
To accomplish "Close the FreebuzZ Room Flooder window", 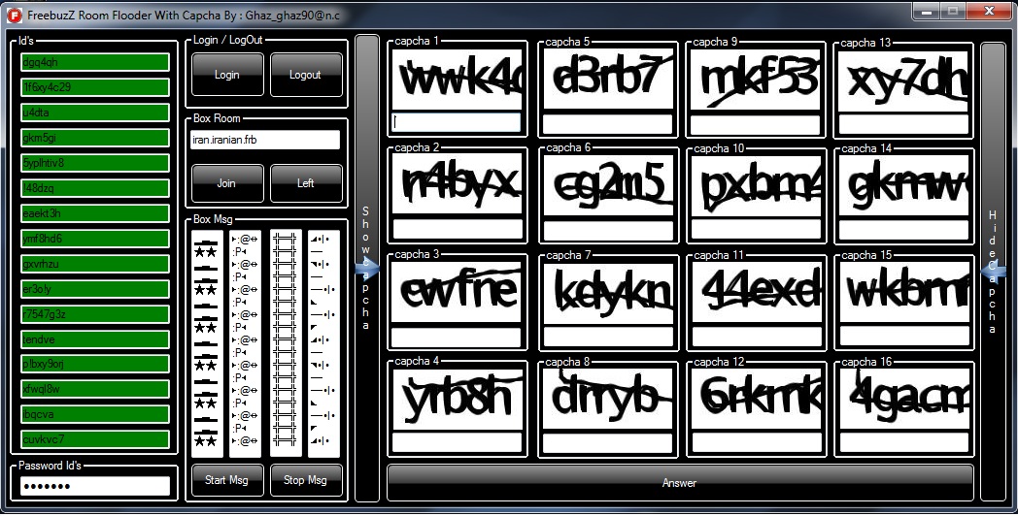I will [x=989, y=11].
